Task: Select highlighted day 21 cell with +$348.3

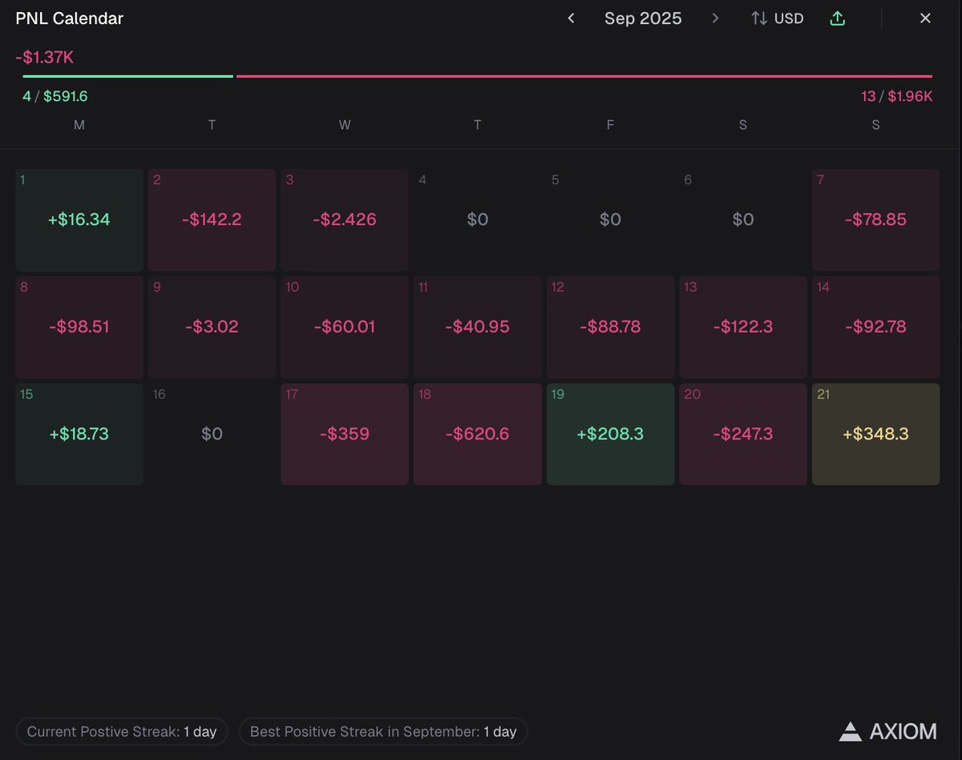Action: pos(875,434)
